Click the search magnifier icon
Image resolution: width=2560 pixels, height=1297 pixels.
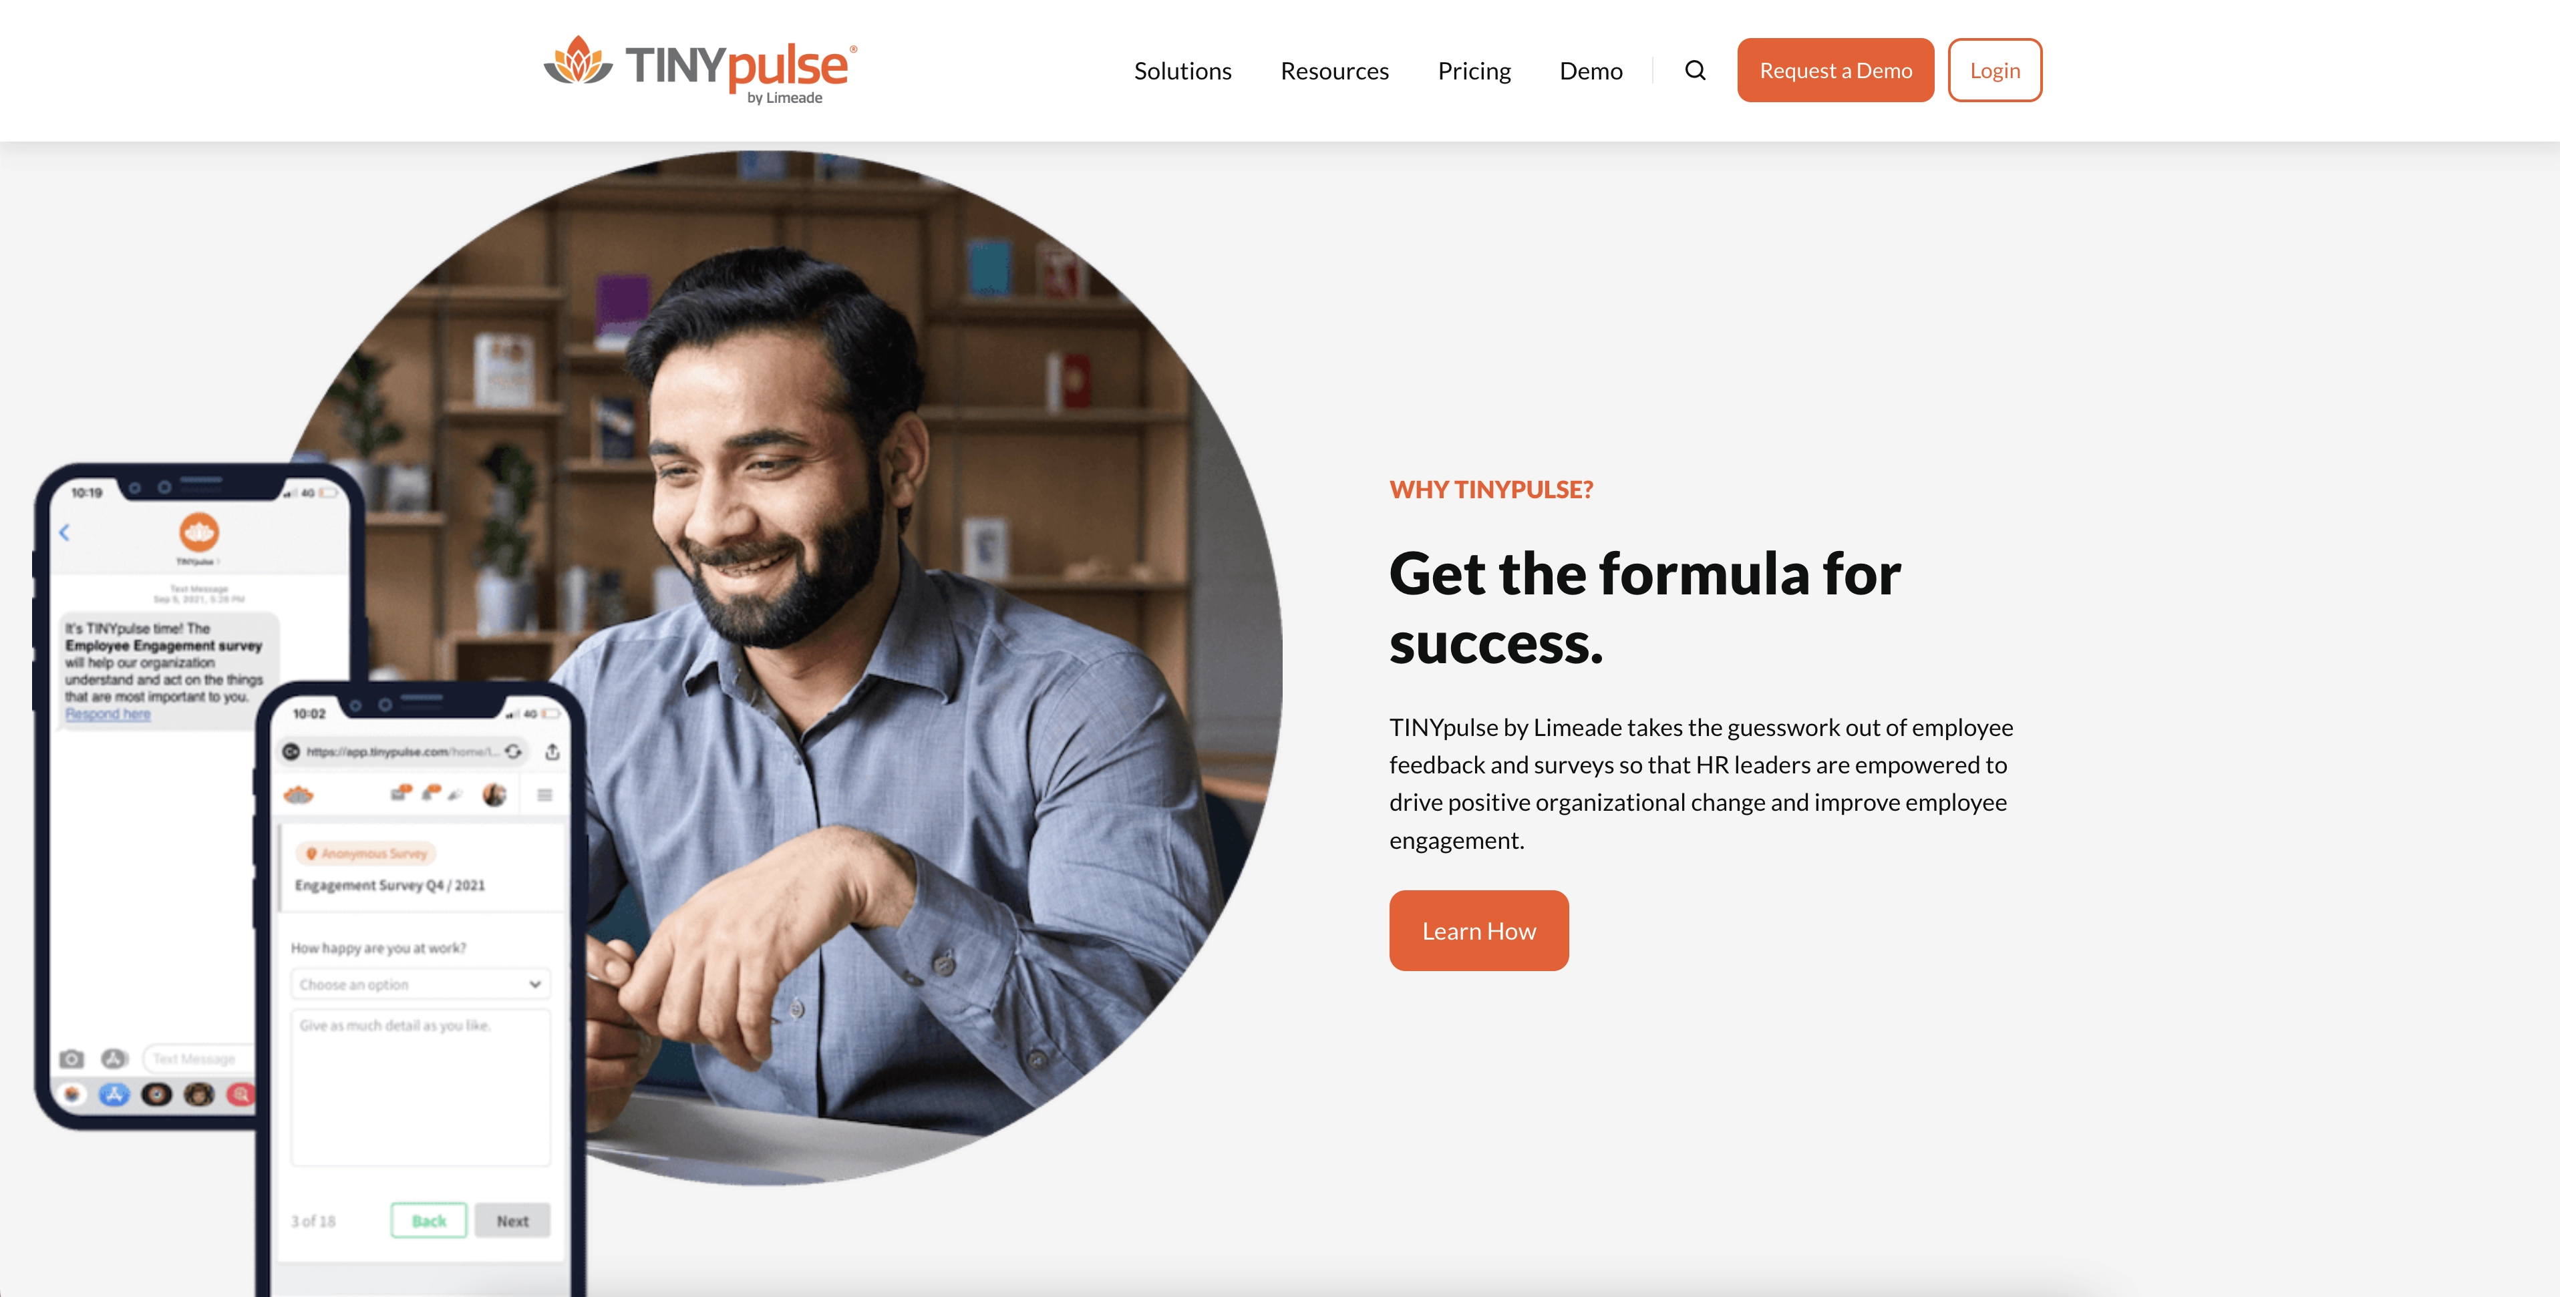[x=1695, y=69]
